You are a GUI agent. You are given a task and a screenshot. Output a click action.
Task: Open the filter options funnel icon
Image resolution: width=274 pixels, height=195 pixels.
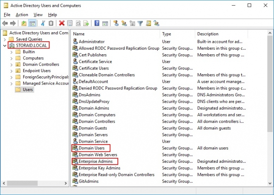[140, 23]
